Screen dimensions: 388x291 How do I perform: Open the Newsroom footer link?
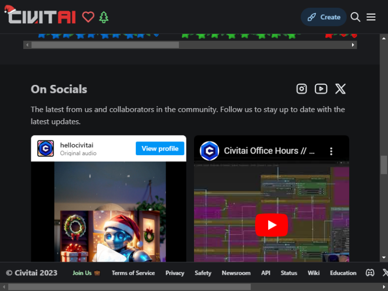[236, 273]
